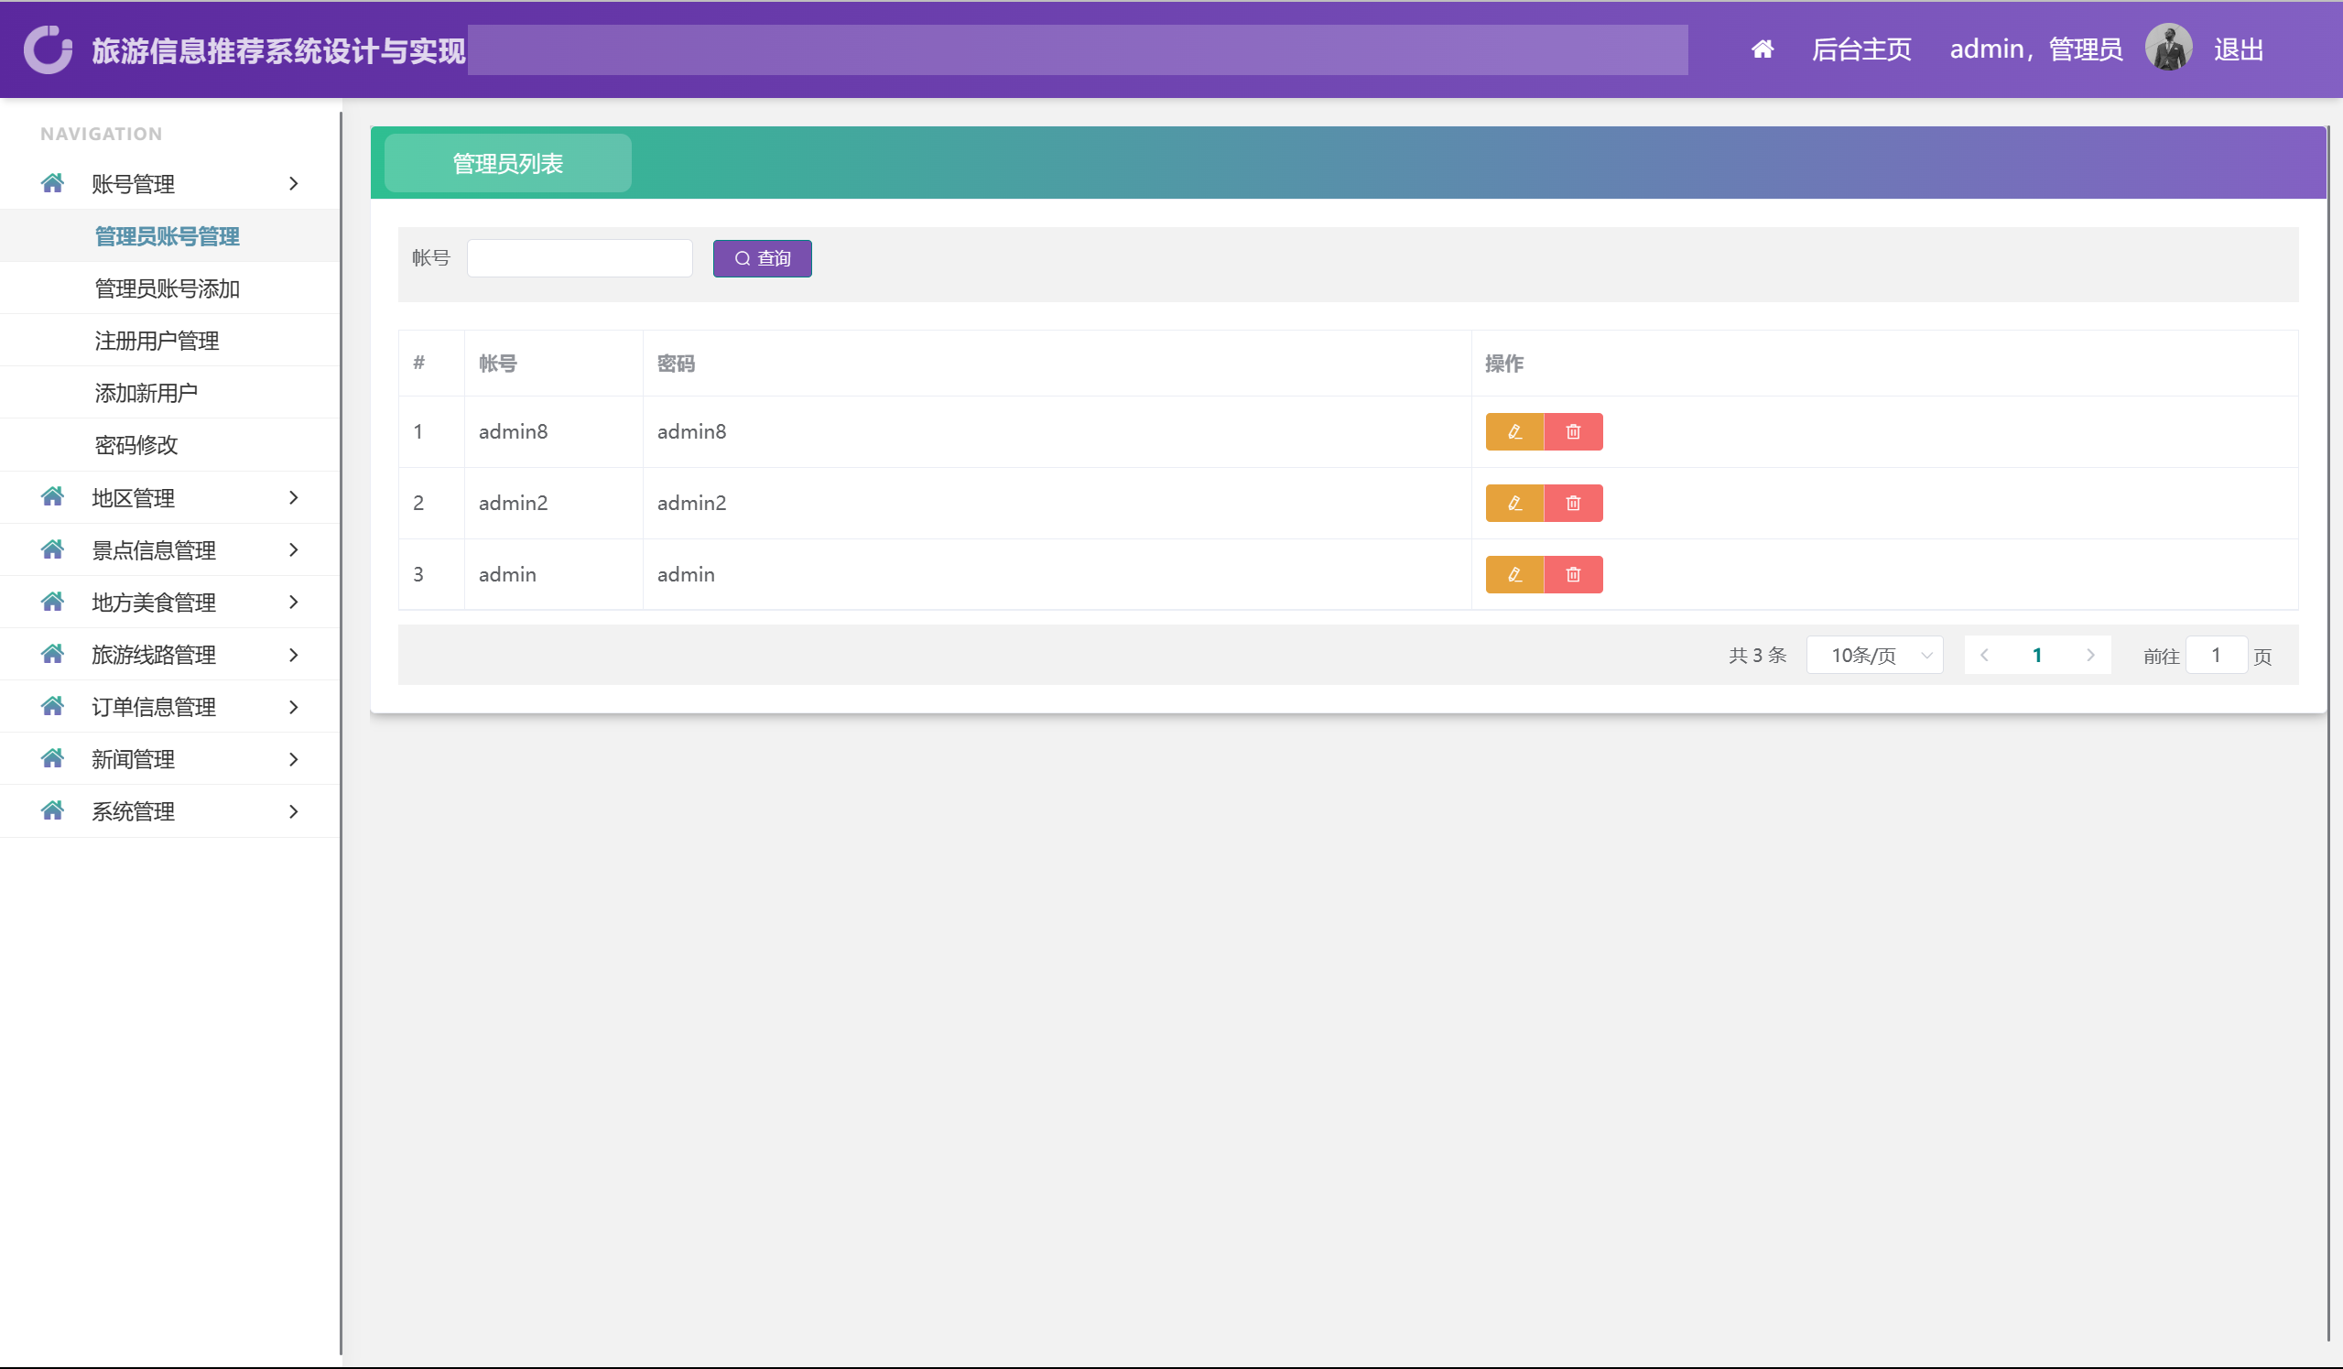Click the 共 3 条 total count text
The width and height of the screenshot is (2343, 1369).
1757,656
